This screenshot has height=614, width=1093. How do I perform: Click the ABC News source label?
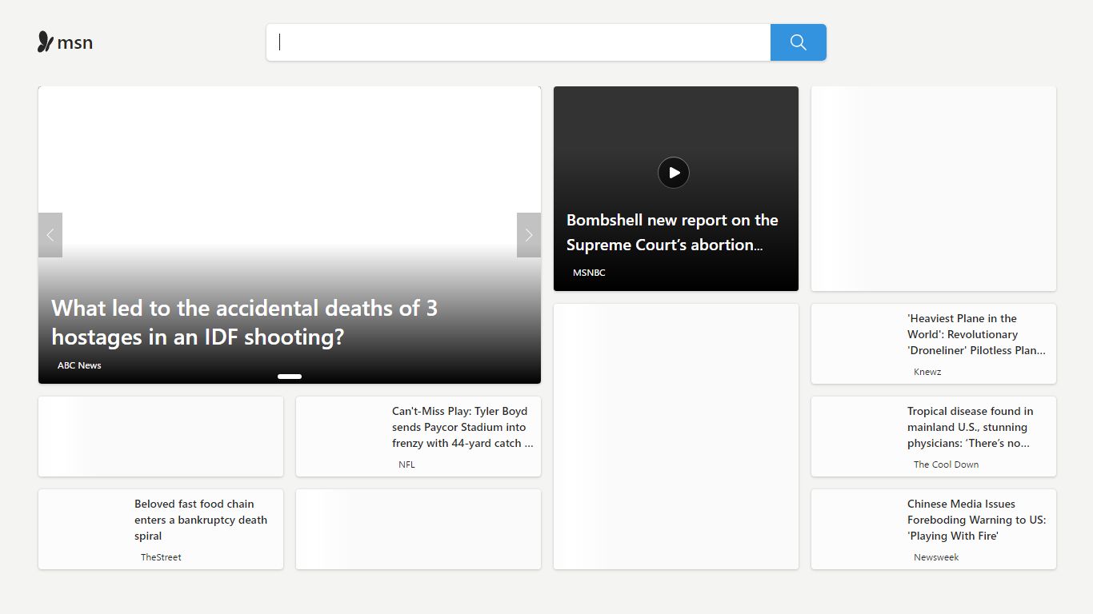[x=79, y=365]
